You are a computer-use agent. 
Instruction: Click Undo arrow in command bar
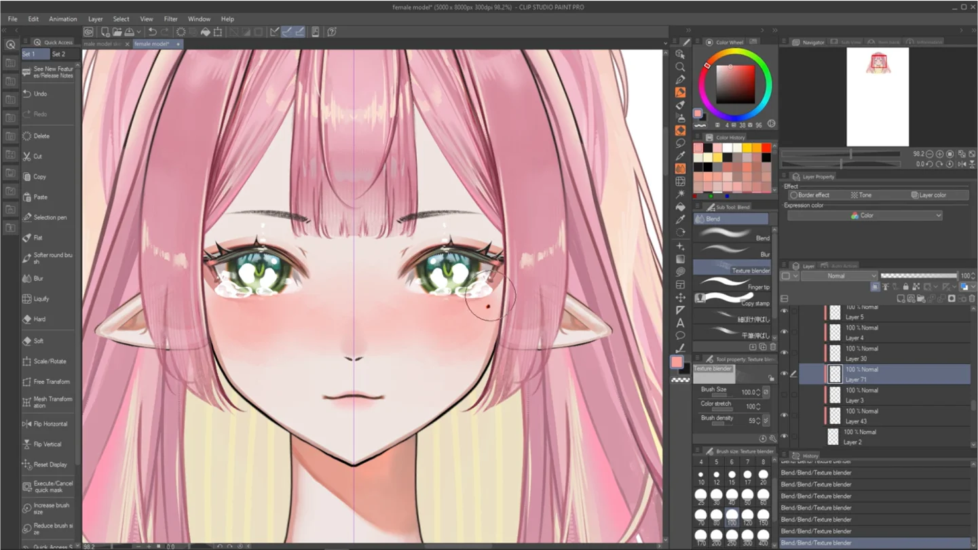click(x=153, y=32)
